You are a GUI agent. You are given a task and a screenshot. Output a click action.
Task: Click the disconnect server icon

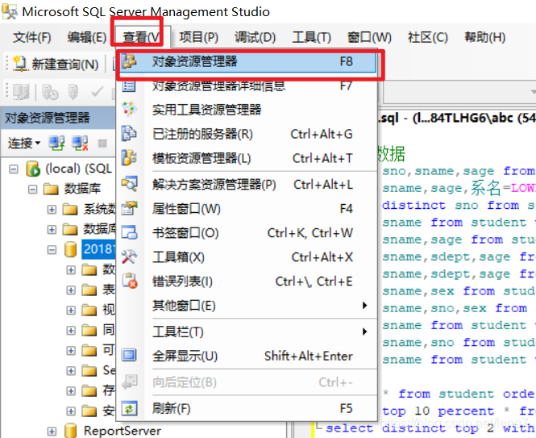80,143
